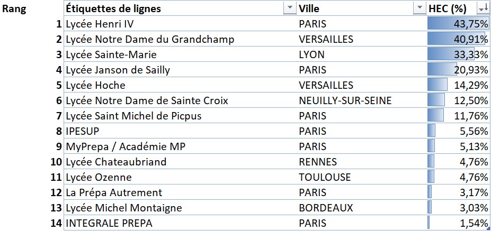Click the RENNES city cell
The height and width of the screenshot is (231, 491).
point(318,162)
